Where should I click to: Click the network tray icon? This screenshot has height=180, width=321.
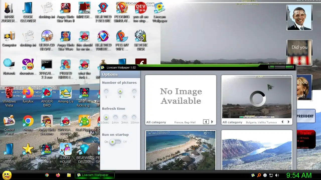(x=271, y=175)
